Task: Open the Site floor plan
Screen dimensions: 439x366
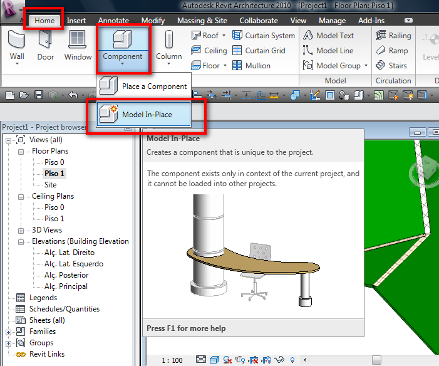Action: pyautogui.click(x=50, y=185)
